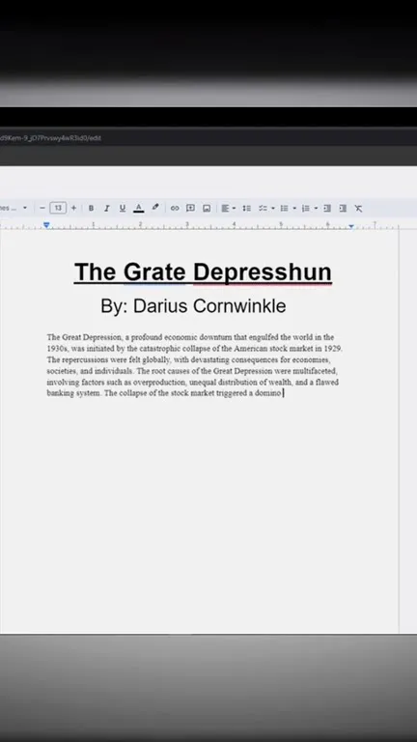Insert an image using the image icon

[207, 209]
